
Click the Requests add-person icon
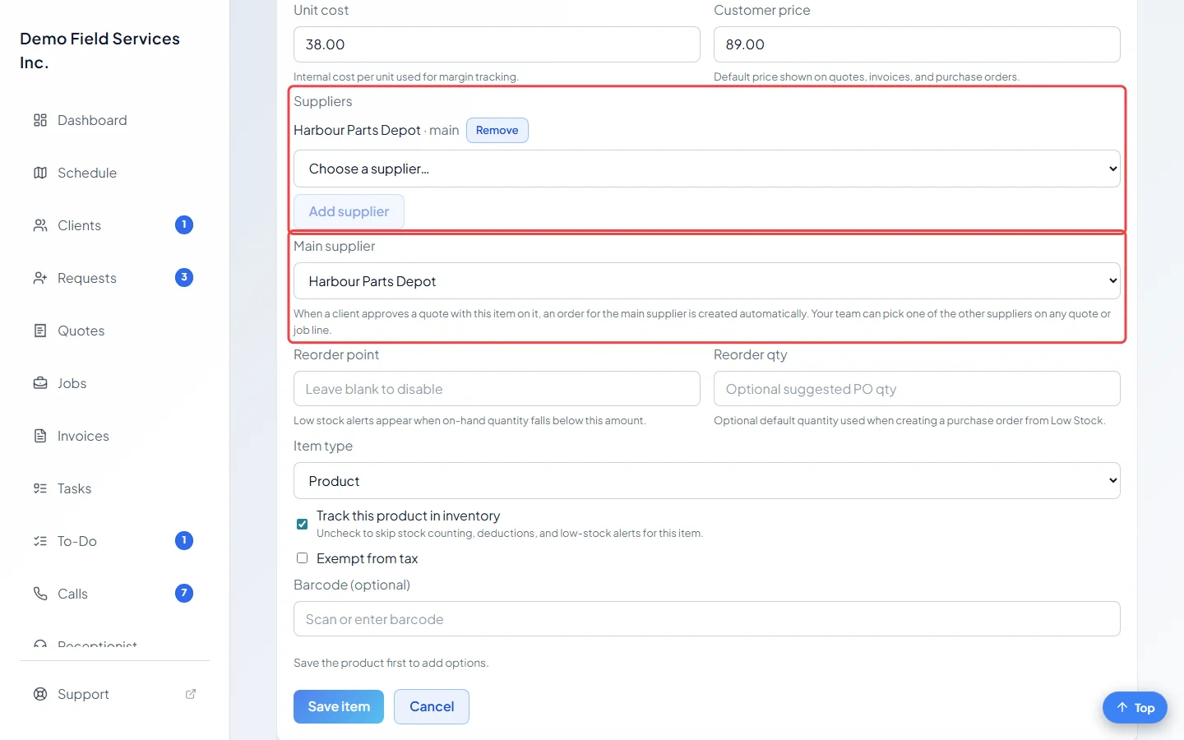(40, 278)
